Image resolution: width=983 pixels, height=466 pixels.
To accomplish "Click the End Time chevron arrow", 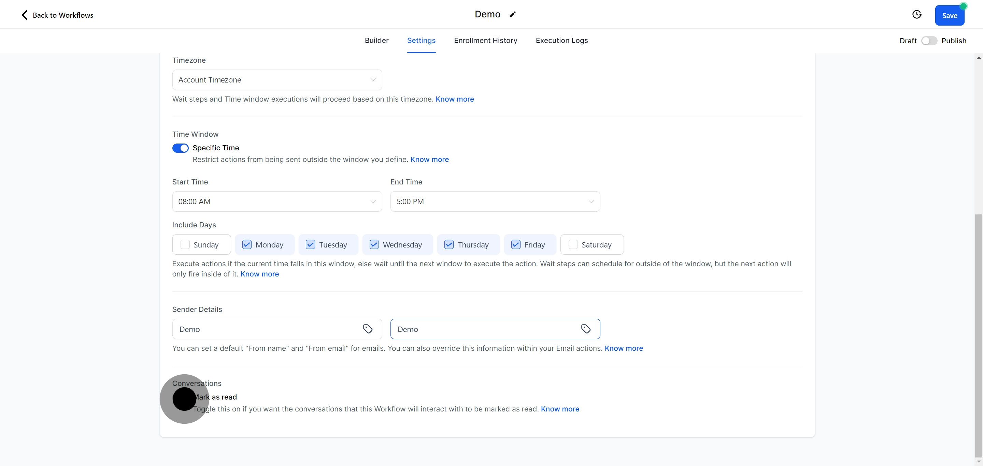I will tap(591, 201).
